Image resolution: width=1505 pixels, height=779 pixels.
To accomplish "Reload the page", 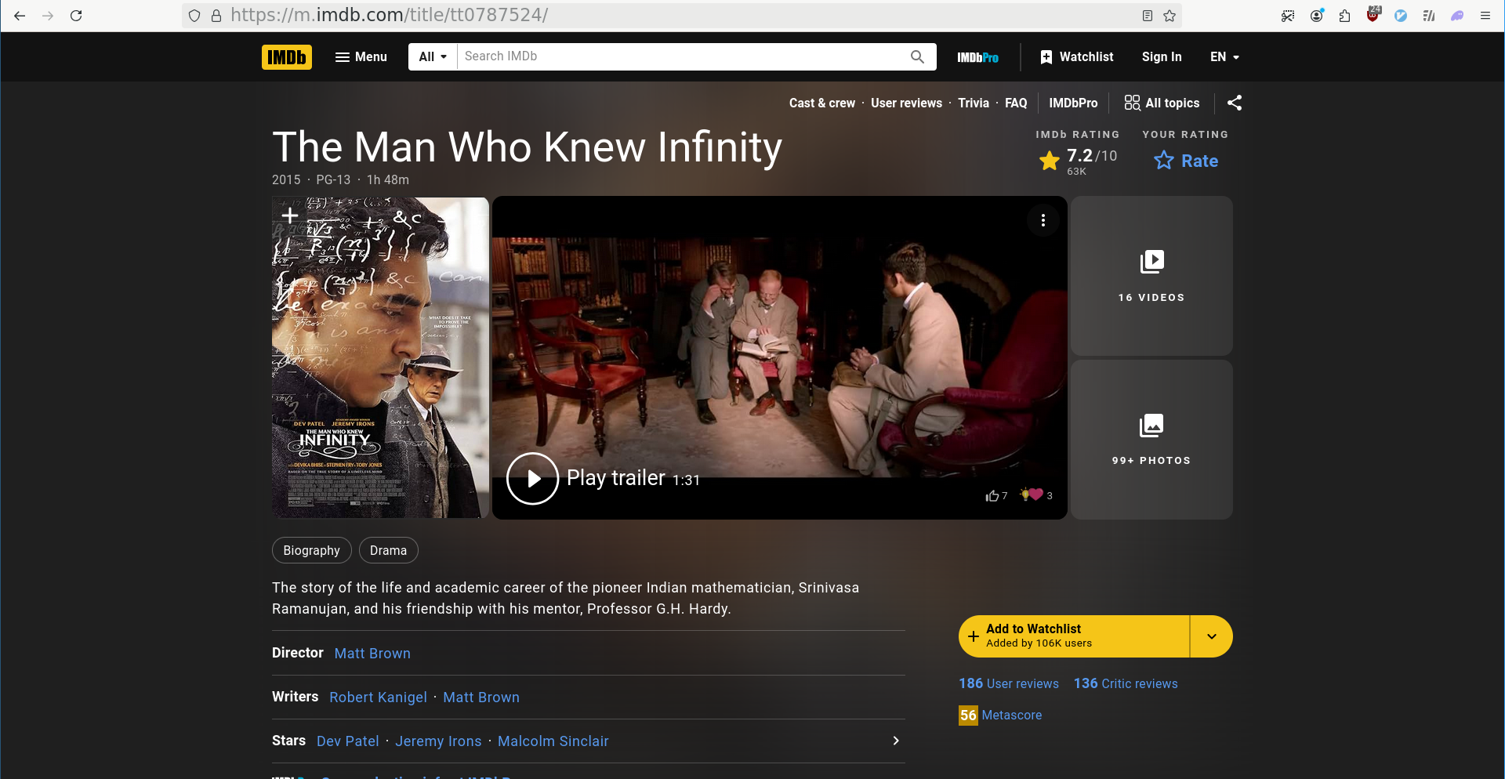I will (76, 16).
